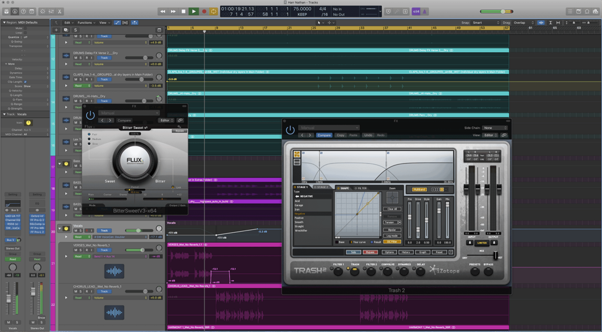The width and height of the screenshot is (602, 332).
Task: Toggle the Waveform Zoom button
Action: tap(541, 23)
